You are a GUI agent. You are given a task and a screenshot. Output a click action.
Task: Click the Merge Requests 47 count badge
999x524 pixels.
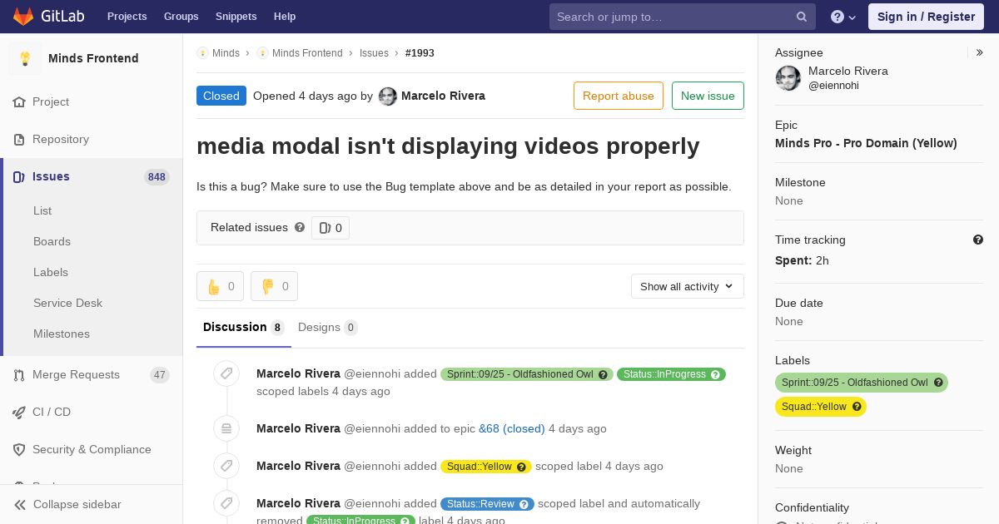click(160, 375)
